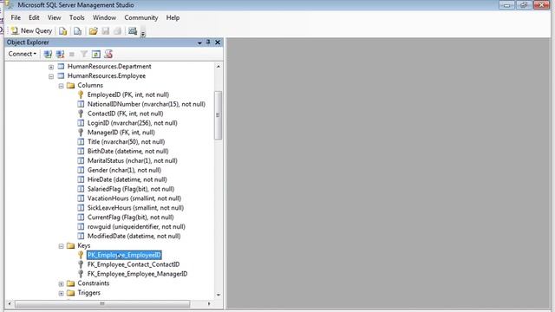Open the toolbar options overflow arrow

click(143, 34)
